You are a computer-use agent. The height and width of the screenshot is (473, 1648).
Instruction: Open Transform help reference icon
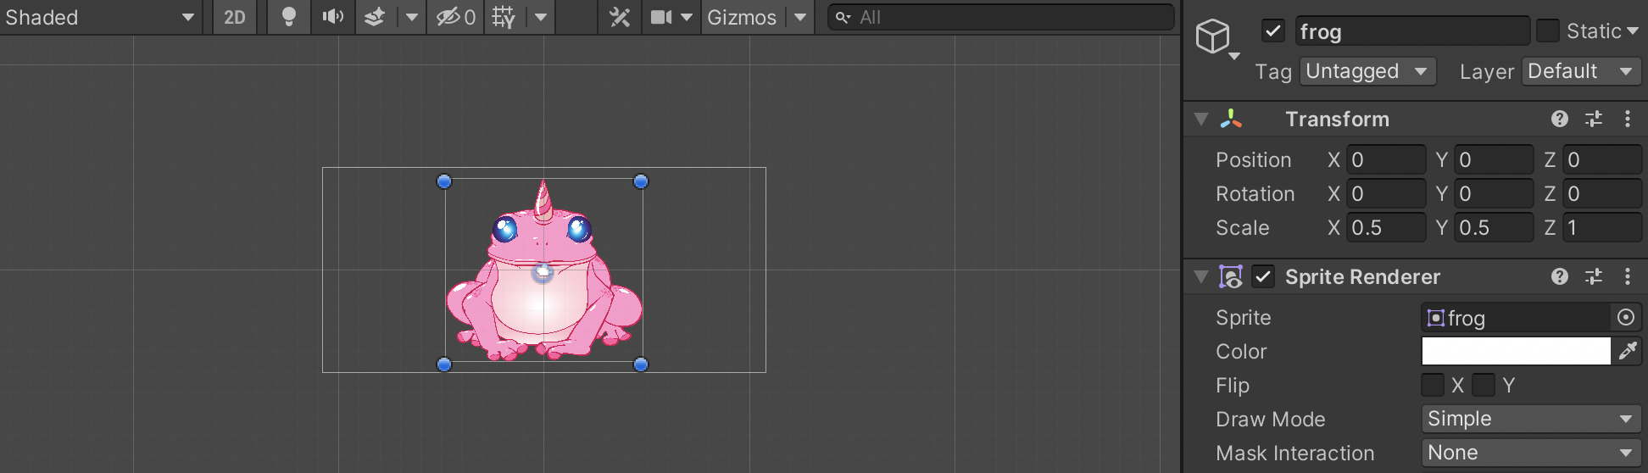(x=1560, y=119)
